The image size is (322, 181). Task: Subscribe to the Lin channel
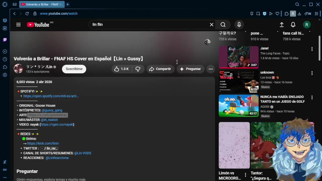point(74,69)
